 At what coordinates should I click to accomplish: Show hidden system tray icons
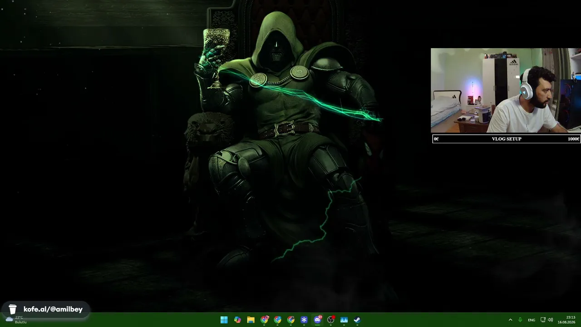point(510,320)
